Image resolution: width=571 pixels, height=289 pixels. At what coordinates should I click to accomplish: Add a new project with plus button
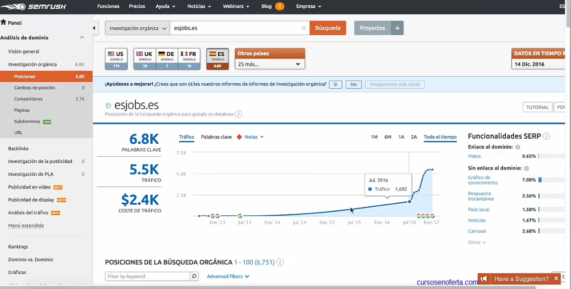[398, 28]
